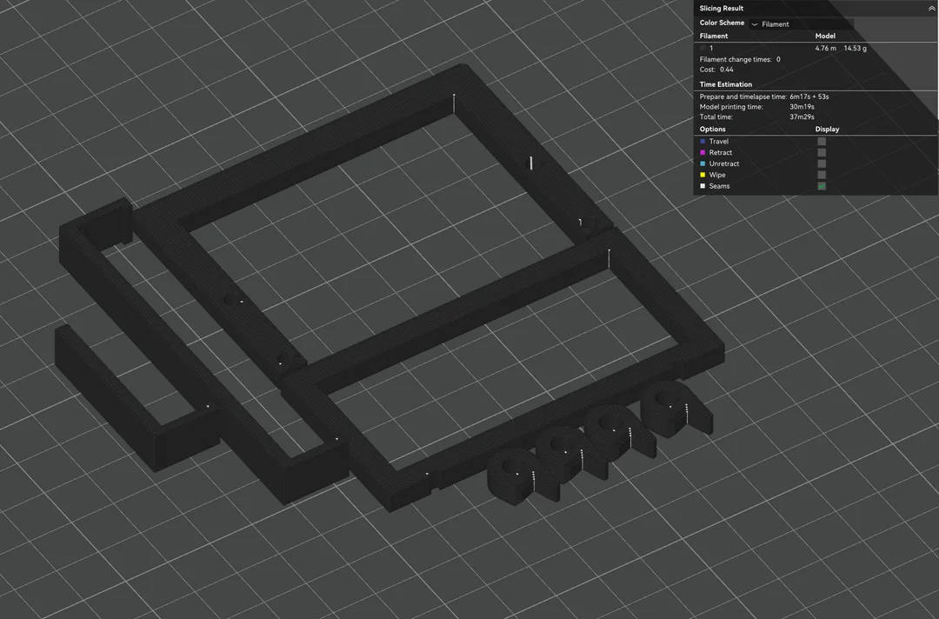The width and height of the screenshot is (939, 619).
Task: Click the 'Time Estimation' heading
Action: (726, 84)
